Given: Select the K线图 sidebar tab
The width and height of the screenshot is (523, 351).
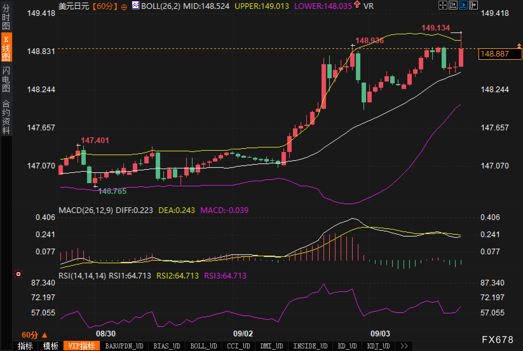Looking at the screenshot, I should (6, 48).
